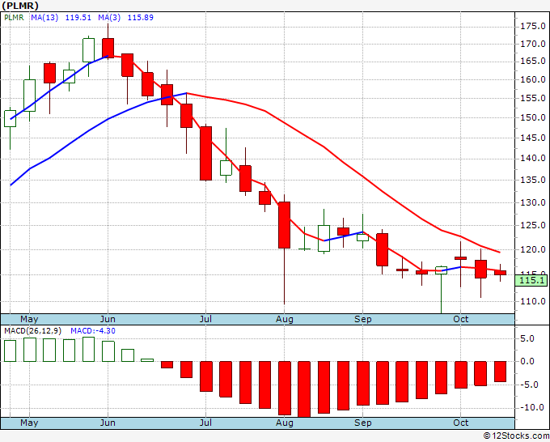Screen dimensions: 550x442
Task: Click the 145.0 price axis label
Action: click(533, 138)
